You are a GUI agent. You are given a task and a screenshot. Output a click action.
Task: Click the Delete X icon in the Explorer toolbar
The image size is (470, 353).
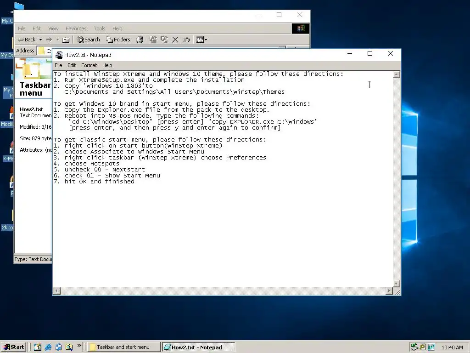point(175,40)
